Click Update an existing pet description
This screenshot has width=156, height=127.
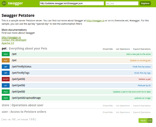[140, 60]
